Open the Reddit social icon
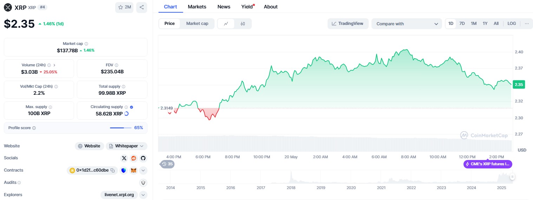 coord(133,158)
